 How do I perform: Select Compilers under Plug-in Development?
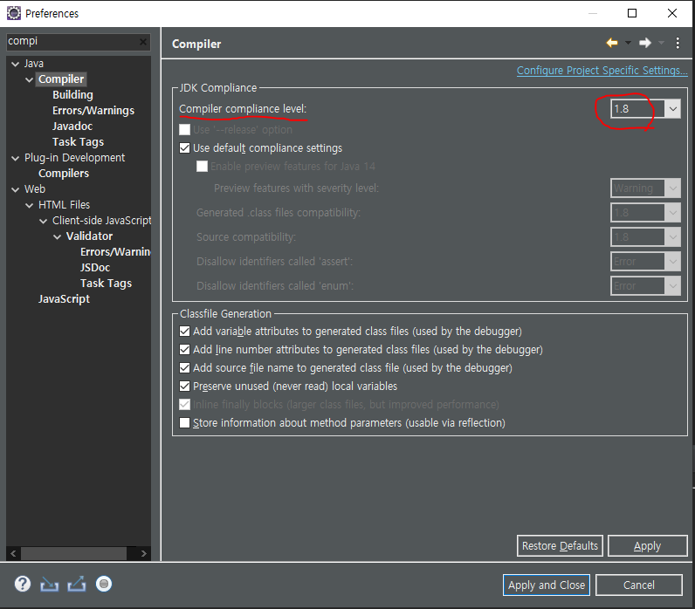[64, 173]
